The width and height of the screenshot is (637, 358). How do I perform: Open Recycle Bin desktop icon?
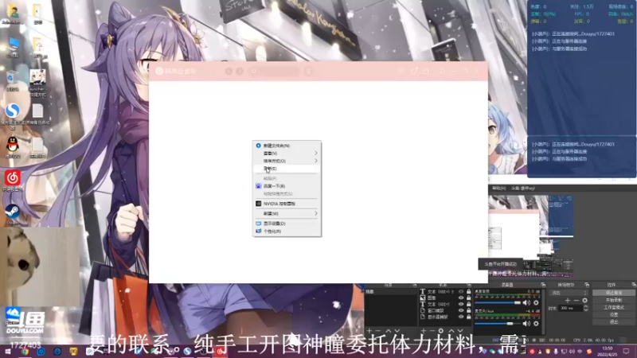13,80
